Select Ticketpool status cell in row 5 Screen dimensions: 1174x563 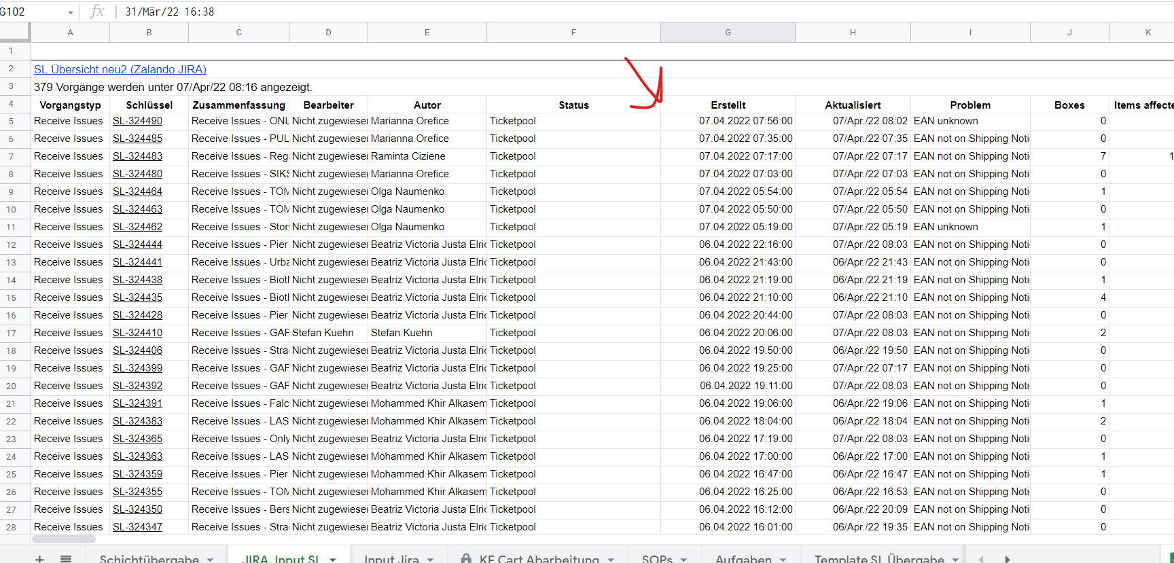(x=573, y=121)
